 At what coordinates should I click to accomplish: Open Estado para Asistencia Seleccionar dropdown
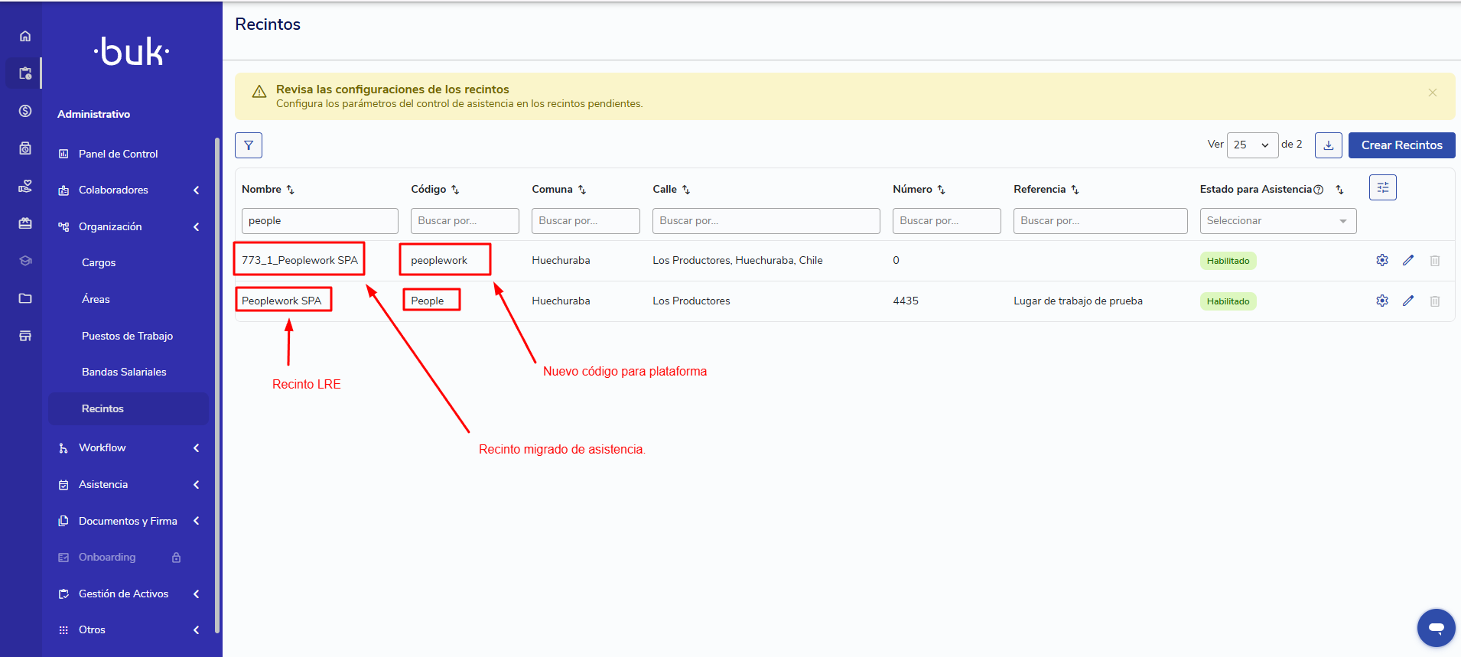coord(1277,221)
